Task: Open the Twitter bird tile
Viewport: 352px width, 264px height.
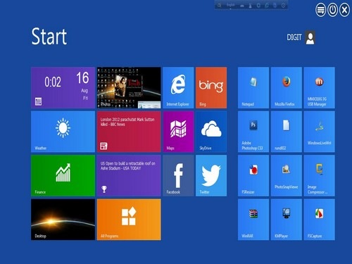Action: coord(211,175)
